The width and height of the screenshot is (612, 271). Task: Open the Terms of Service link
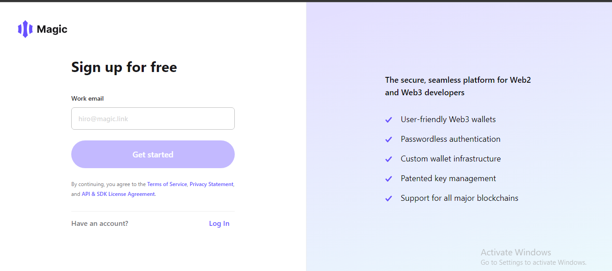167,184
